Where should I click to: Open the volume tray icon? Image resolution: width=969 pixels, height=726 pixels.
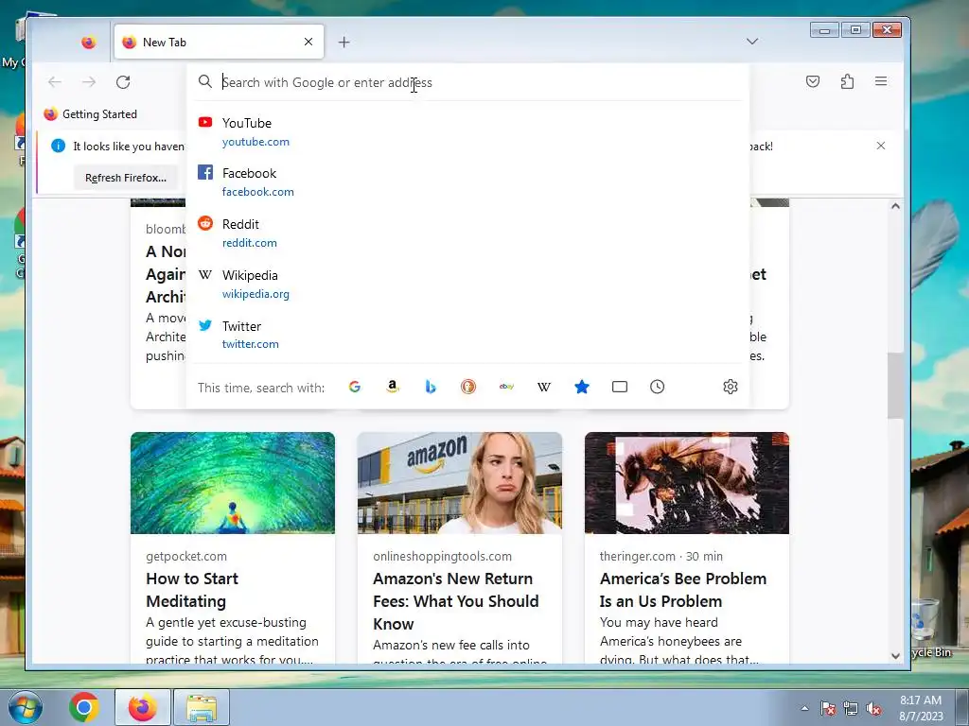pyautogui.click(x=873, y=708)
